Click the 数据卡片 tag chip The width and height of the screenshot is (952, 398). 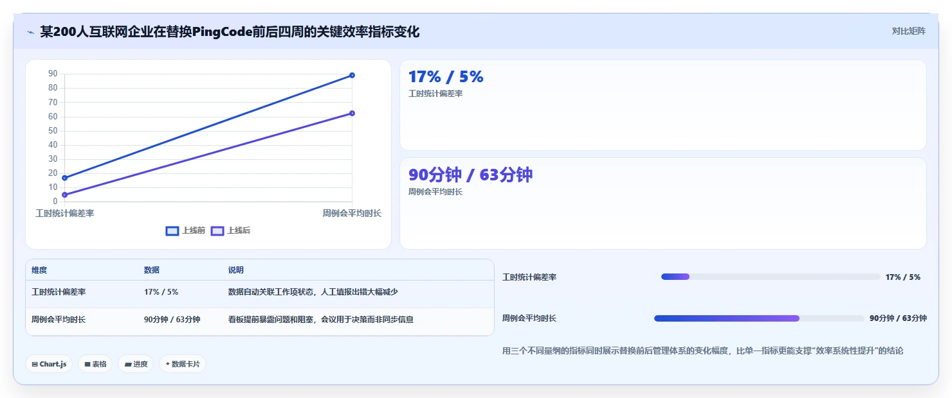pos(183,364)
